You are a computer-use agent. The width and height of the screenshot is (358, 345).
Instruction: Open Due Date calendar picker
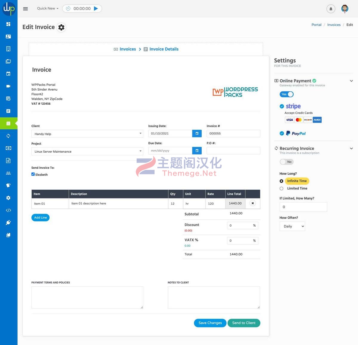tap(197, 151)
